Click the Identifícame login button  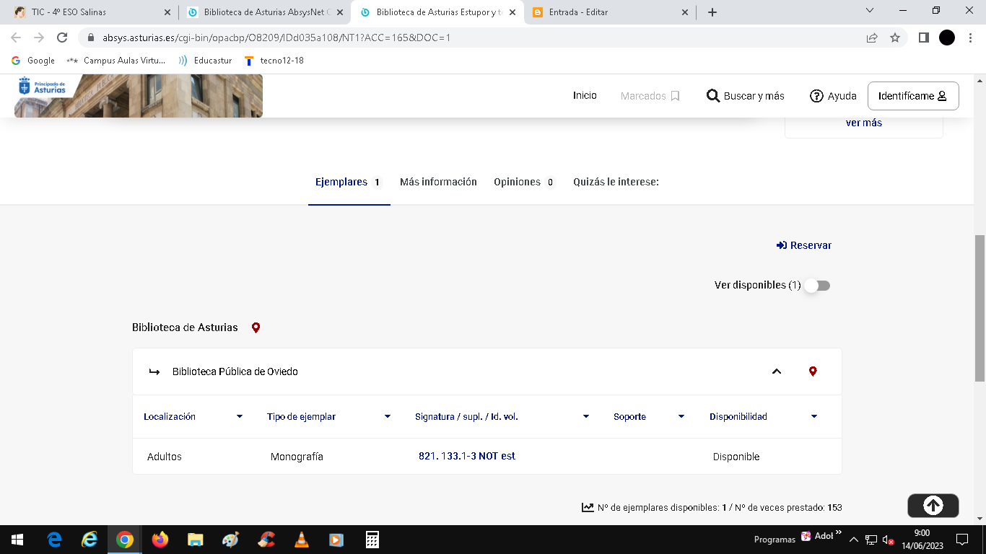pyautogui.click(x=913, y=96)
